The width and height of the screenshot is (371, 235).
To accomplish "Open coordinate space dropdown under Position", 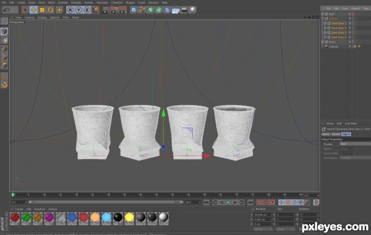I will pos(263,229).
